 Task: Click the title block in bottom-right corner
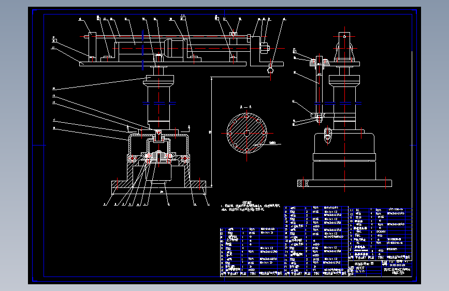pos(380,268)
